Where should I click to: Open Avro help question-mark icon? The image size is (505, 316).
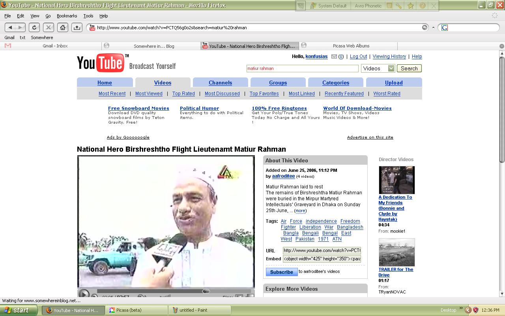422,6
